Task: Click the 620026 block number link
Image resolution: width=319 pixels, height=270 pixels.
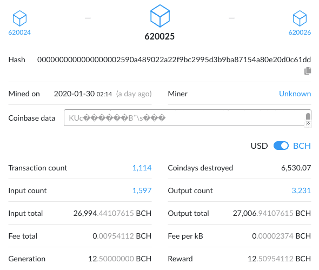Action: [300, 32]
